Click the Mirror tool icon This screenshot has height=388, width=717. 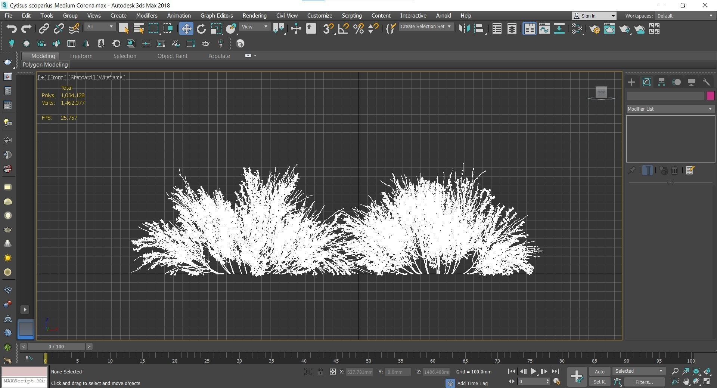coord(464,29)
